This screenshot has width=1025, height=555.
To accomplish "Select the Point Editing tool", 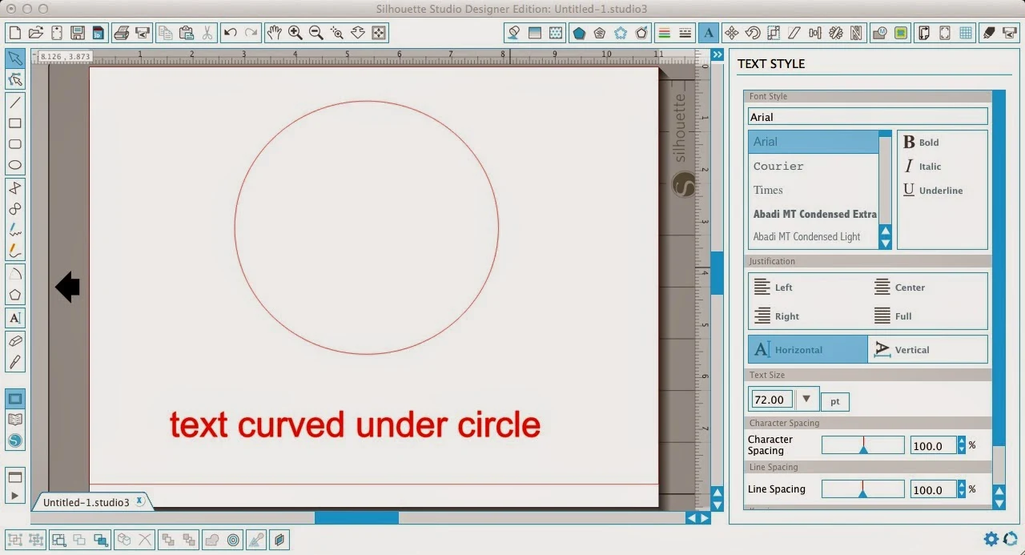I will [14, 79].
